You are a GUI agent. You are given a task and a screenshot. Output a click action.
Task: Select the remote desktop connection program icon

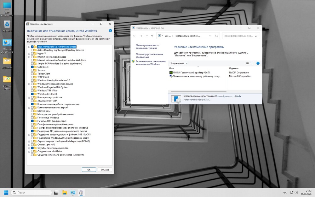[x=171, y=76]
